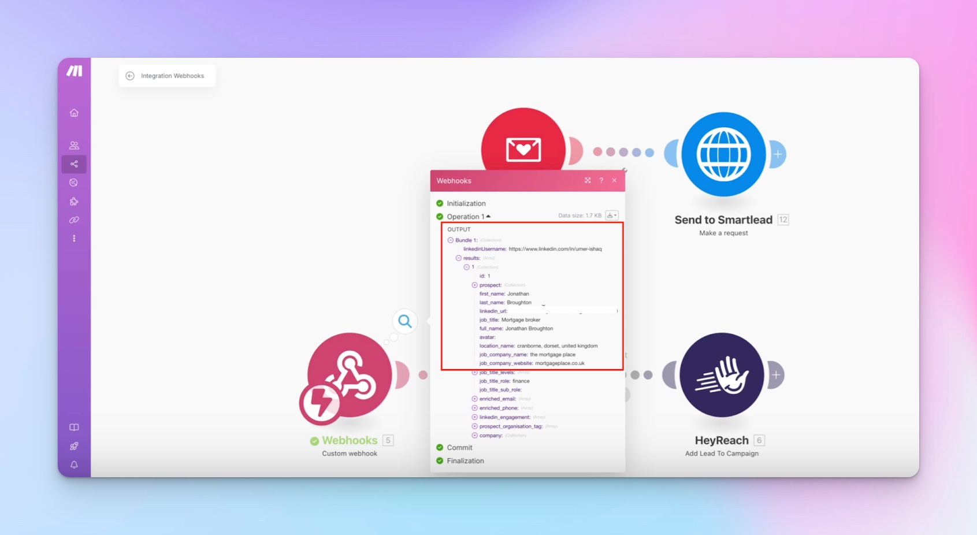
Task: Close the Webhooks output panel
Action: tap(614, 180)
